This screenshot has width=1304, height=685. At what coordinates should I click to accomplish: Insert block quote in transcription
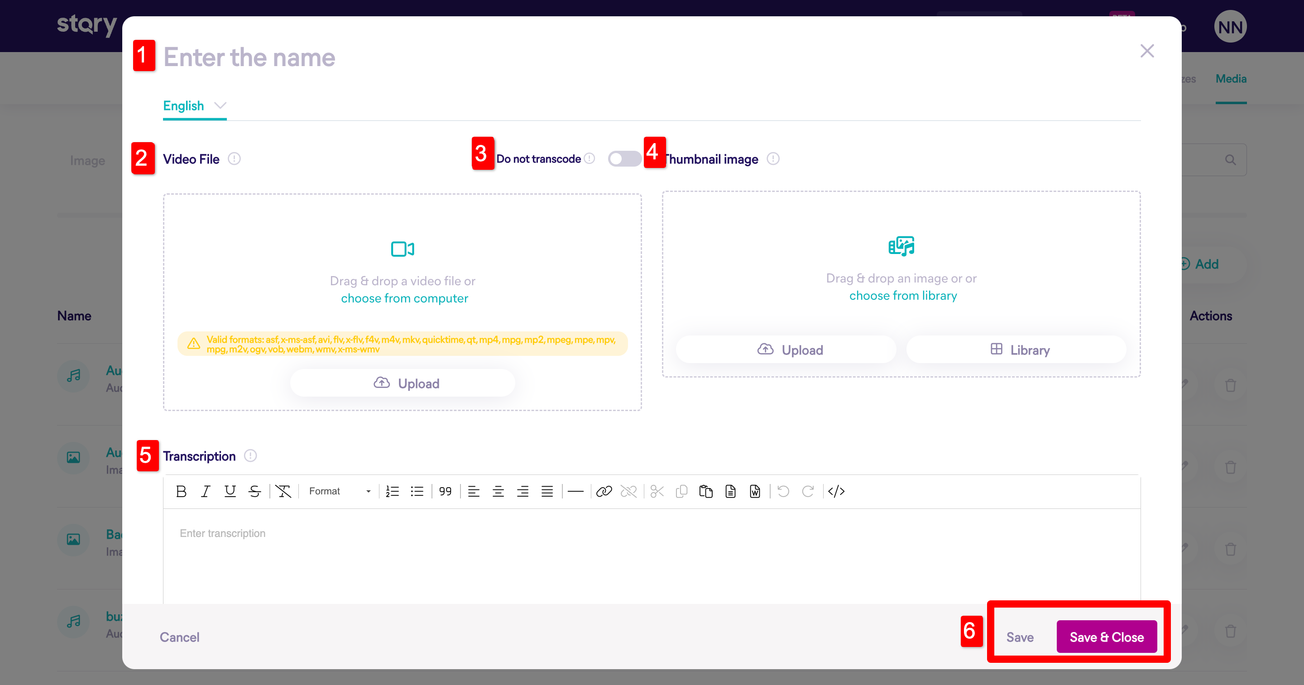click(x=445, y=491)
